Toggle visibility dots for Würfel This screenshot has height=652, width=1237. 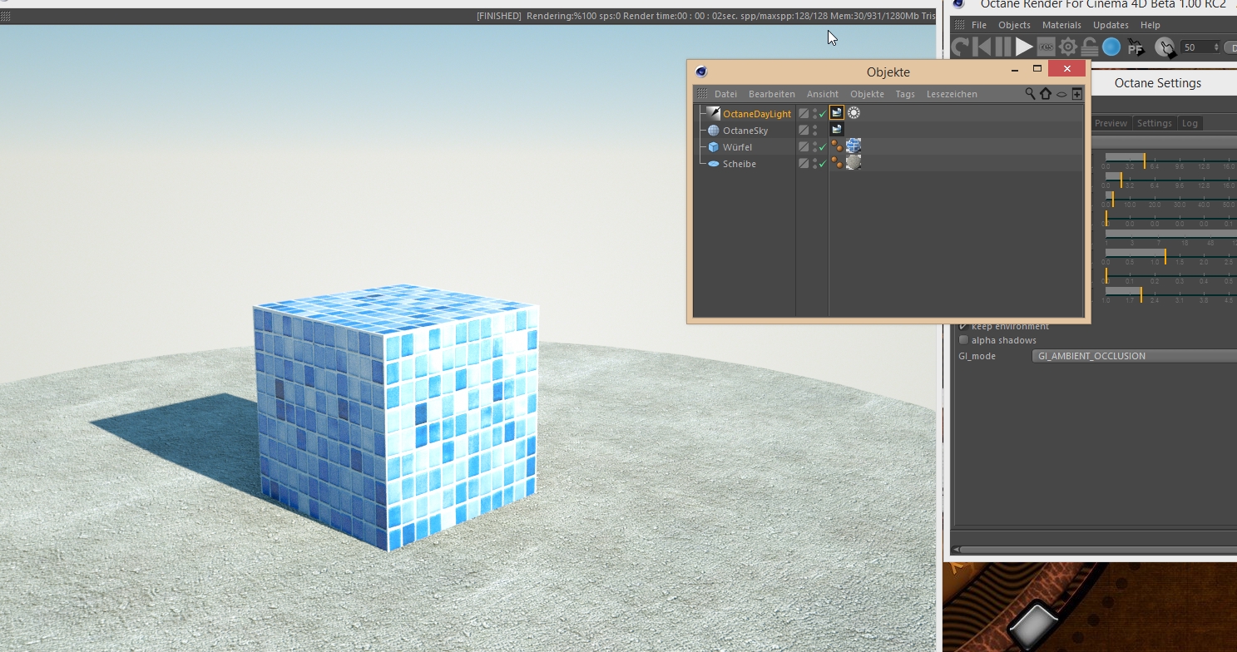click(x=814, y=147)
